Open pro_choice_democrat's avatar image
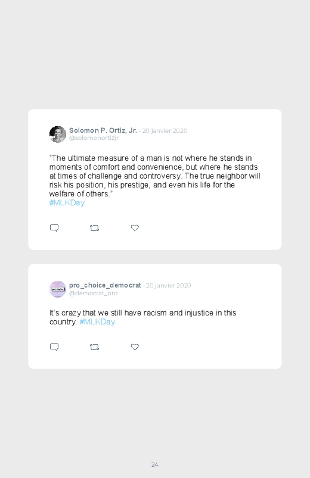 [58, 289]
